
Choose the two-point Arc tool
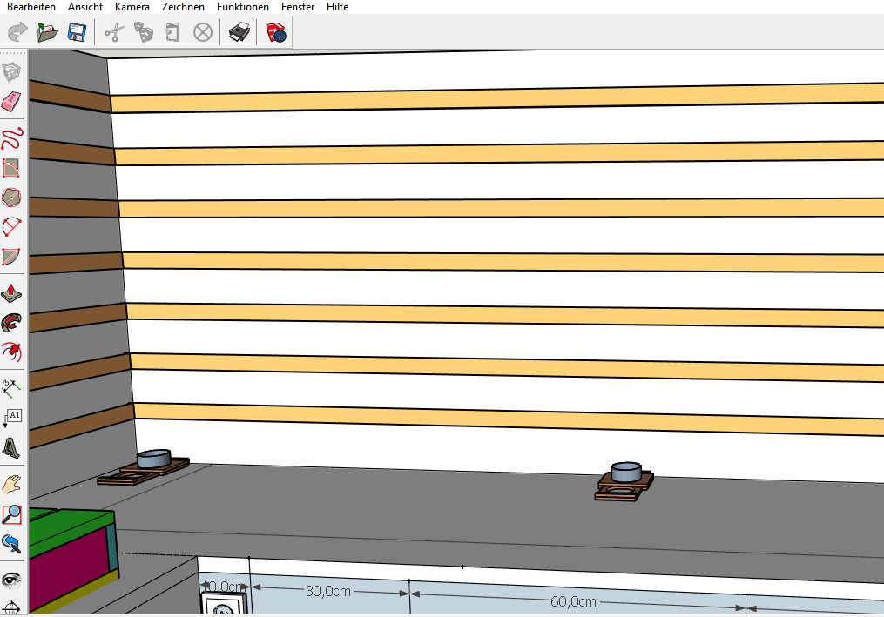pyautogui.click(x=12, y=228)
